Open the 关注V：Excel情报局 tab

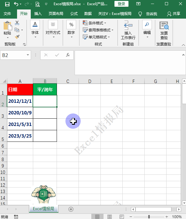(x=115, y=14)
